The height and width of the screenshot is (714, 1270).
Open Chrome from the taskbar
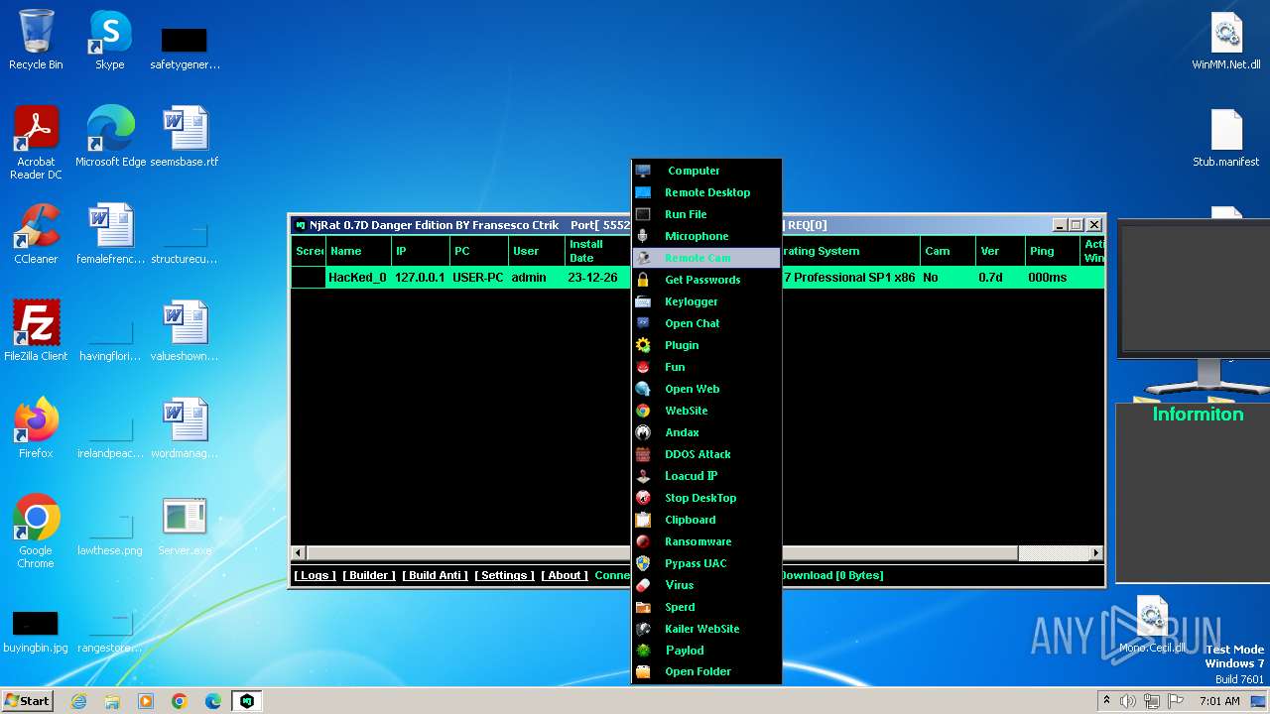click(x=180, y=701)
